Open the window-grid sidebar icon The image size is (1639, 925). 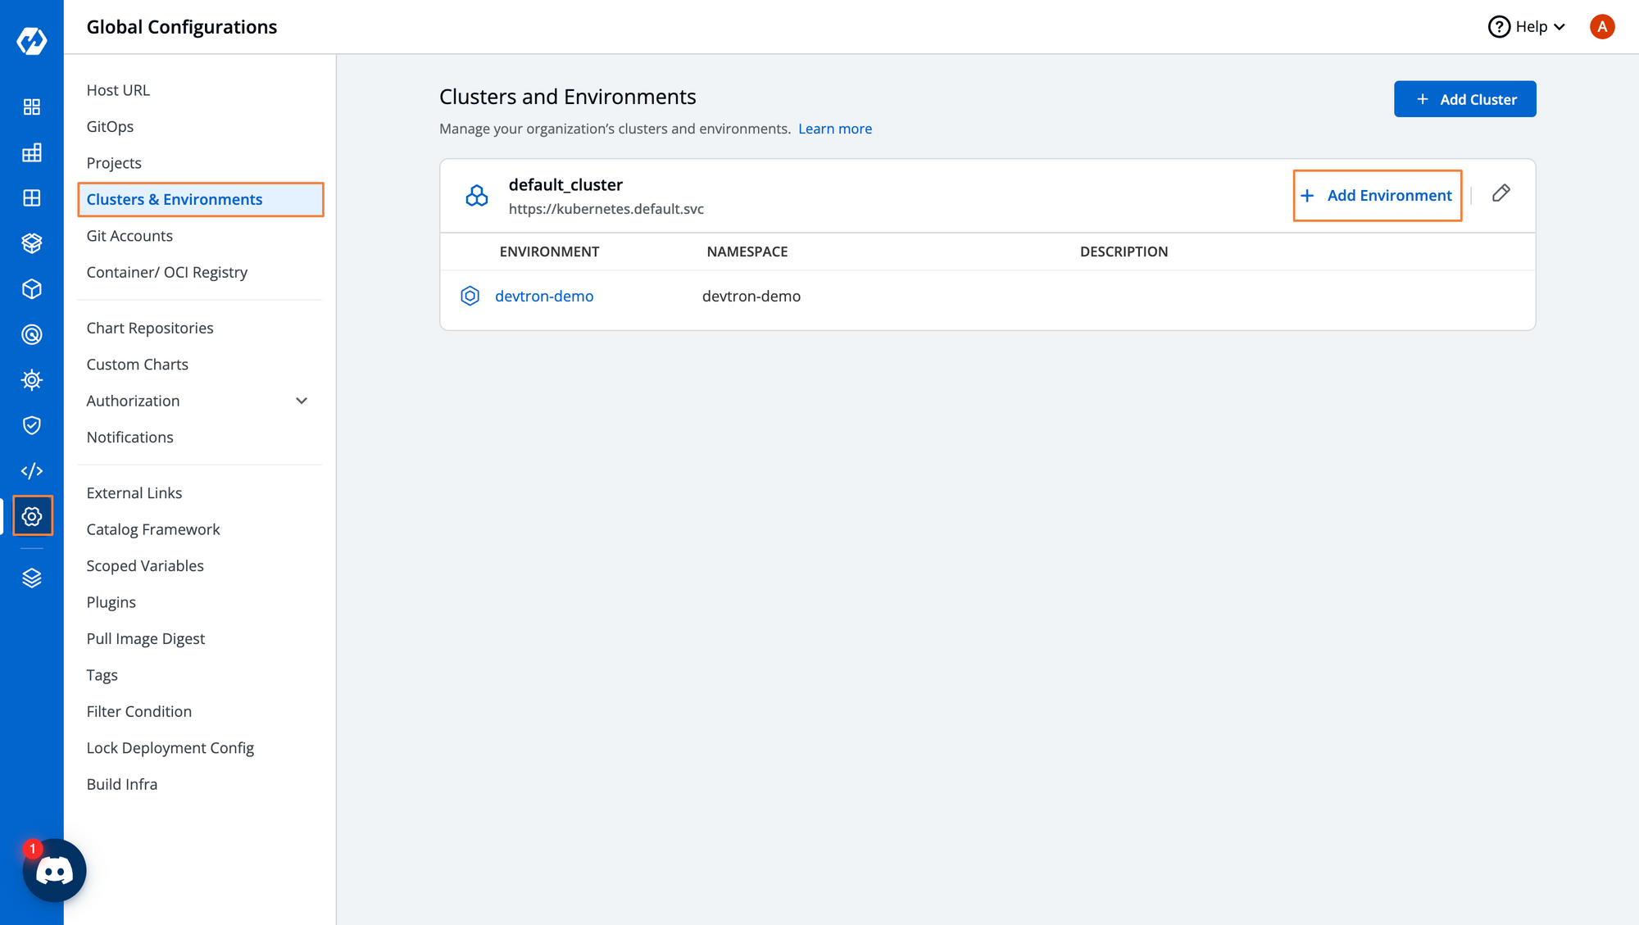pyautogui.click(x=32, y=198)
